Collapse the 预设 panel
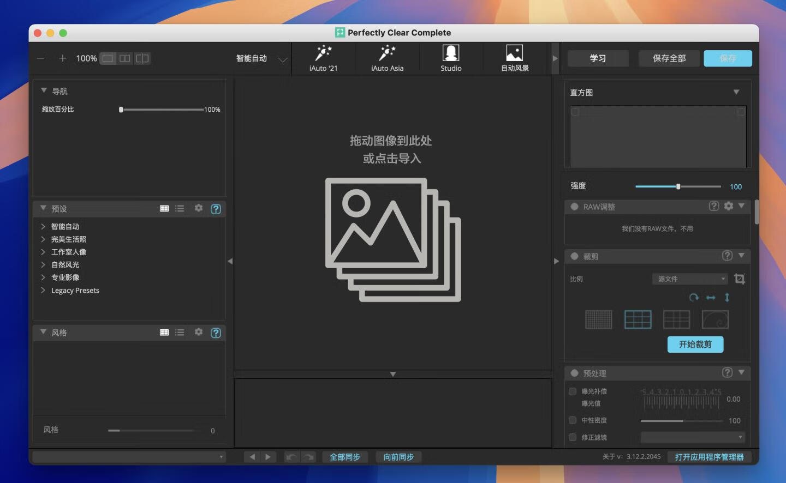This screenshot has height=483, width=786. (x=43, y=208)
